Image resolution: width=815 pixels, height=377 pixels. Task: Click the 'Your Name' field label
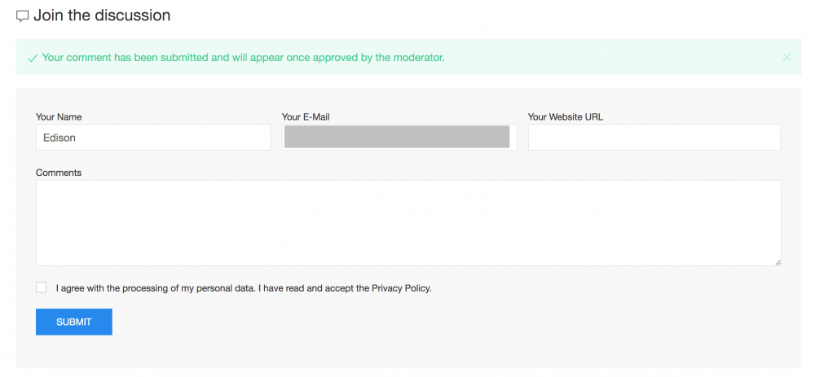[59, 117]
